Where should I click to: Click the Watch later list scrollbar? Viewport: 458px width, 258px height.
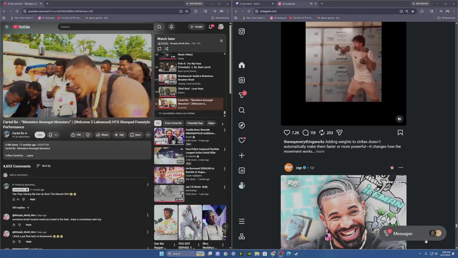click(225, 112)
